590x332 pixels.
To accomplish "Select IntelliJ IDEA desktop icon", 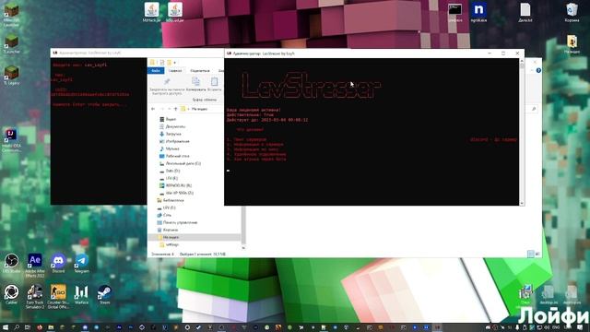I will click(x=11, y=140).
